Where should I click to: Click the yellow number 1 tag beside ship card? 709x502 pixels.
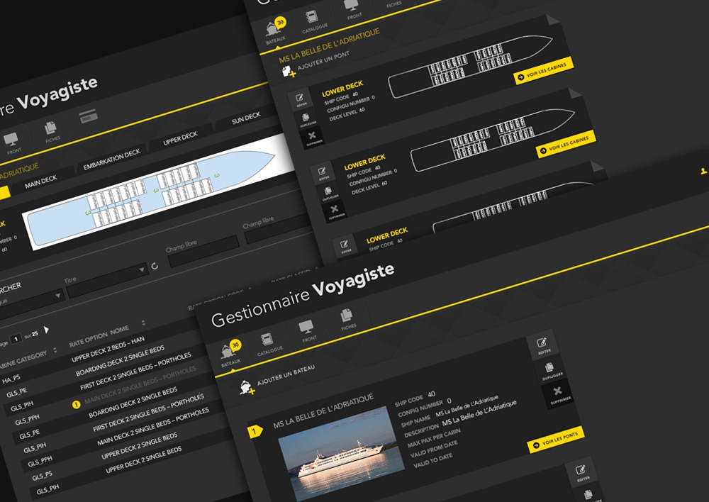[x=255, y=431]
